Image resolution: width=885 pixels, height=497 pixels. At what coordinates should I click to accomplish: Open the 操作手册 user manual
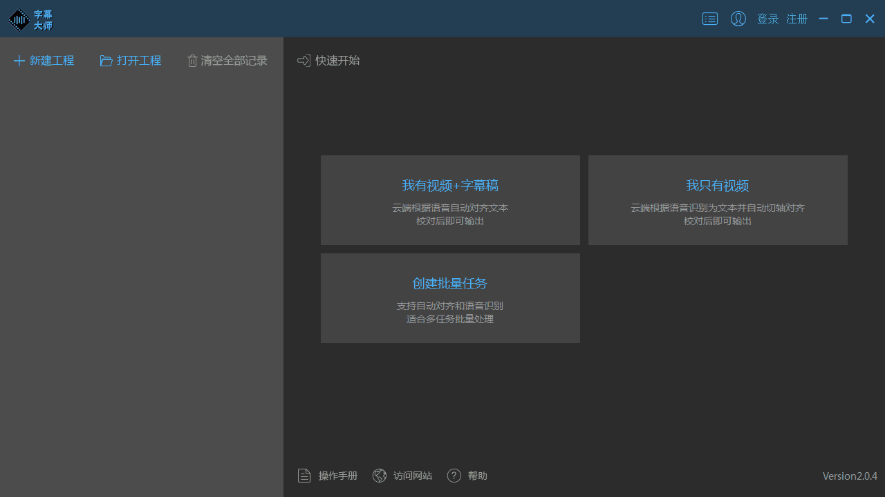click(x=328, y=476)
